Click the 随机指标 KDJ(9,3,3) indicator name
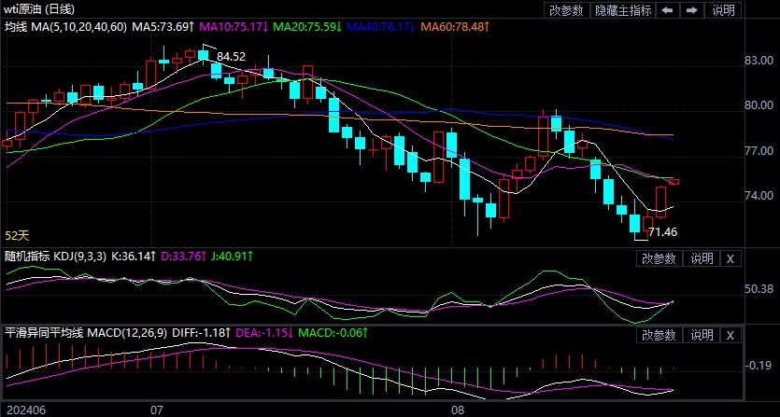This screenshot has height=417, width=780. pos(56,255)
